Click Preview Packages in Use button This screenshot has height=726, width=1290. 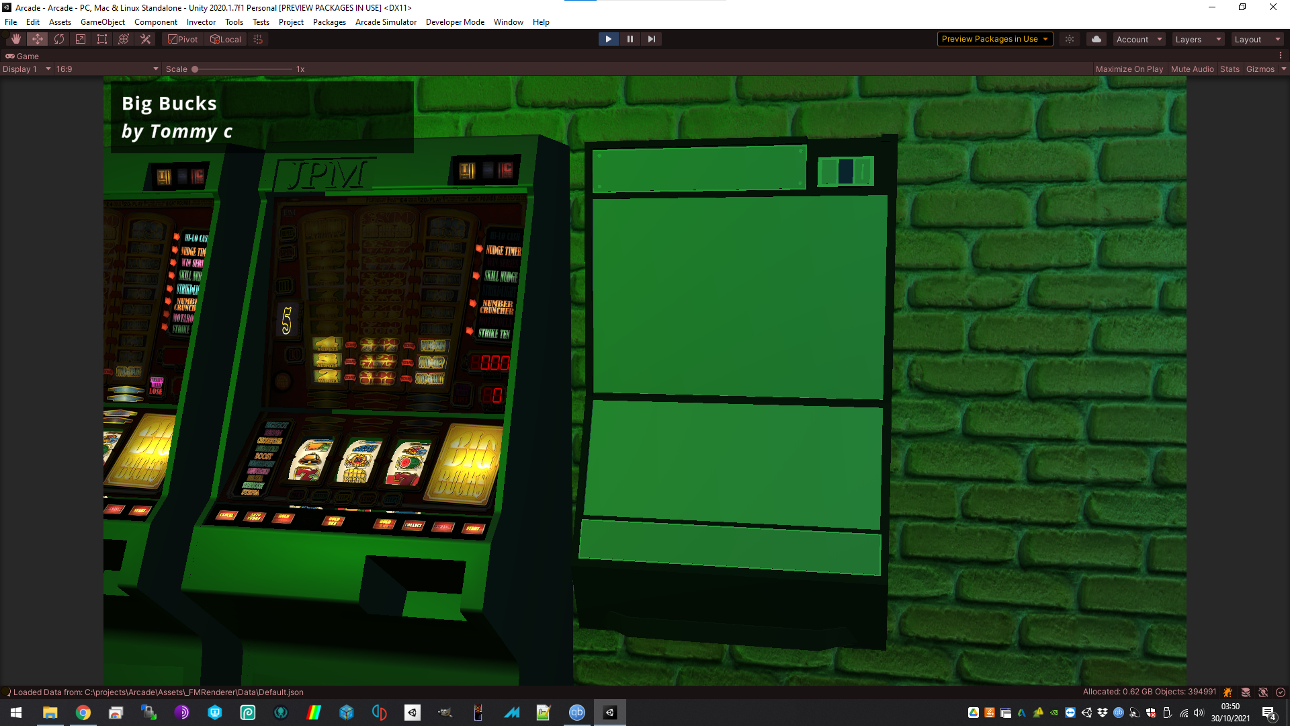(x=994, y=39)
